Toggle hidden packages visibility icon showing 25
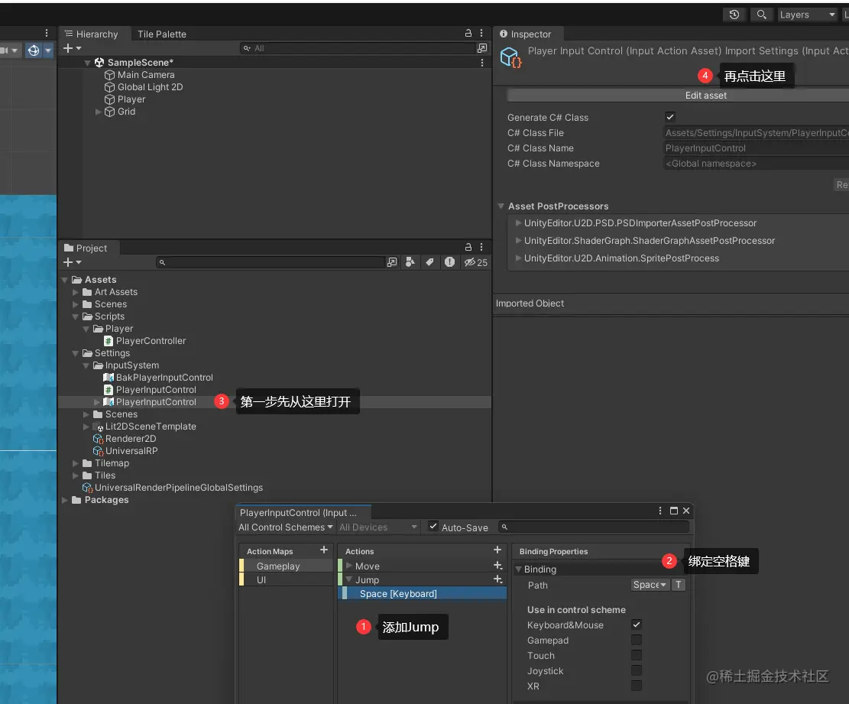 (475, 262)
